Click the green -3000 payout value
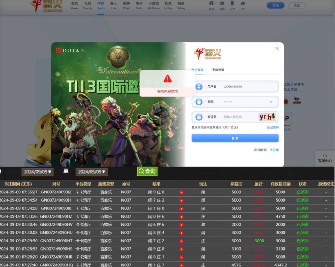Viewport: 335px width, 267px height. [259, 241]
